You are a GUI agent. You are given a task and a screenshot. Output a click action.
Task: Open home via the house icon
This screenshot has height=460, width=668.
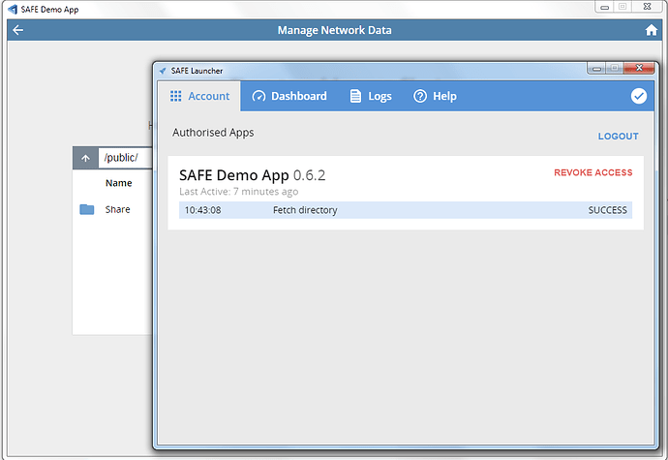pyautogui.click(x=651, y=30)
